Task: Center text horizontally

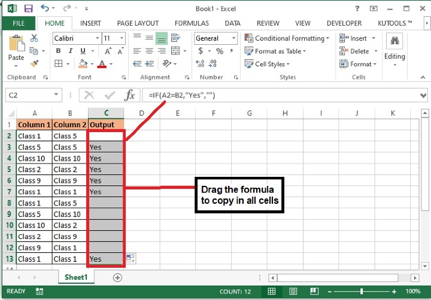Action: (149, 51)
